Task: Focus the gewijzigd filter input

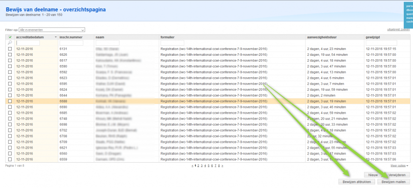Action: (x=381, y=43)
